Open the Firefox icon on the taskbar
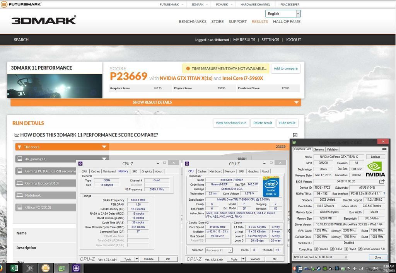The image size is (396, 273). pyautogui.click(x=1, y=268)
